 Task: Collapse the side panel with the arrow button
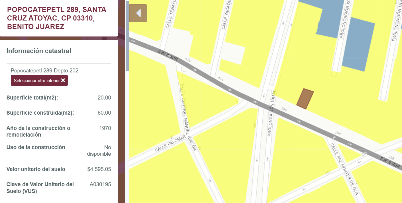tap(138, 13)
